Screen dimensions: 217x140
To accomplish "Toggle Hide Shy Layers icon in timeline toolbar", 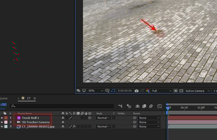I will 137,106.
